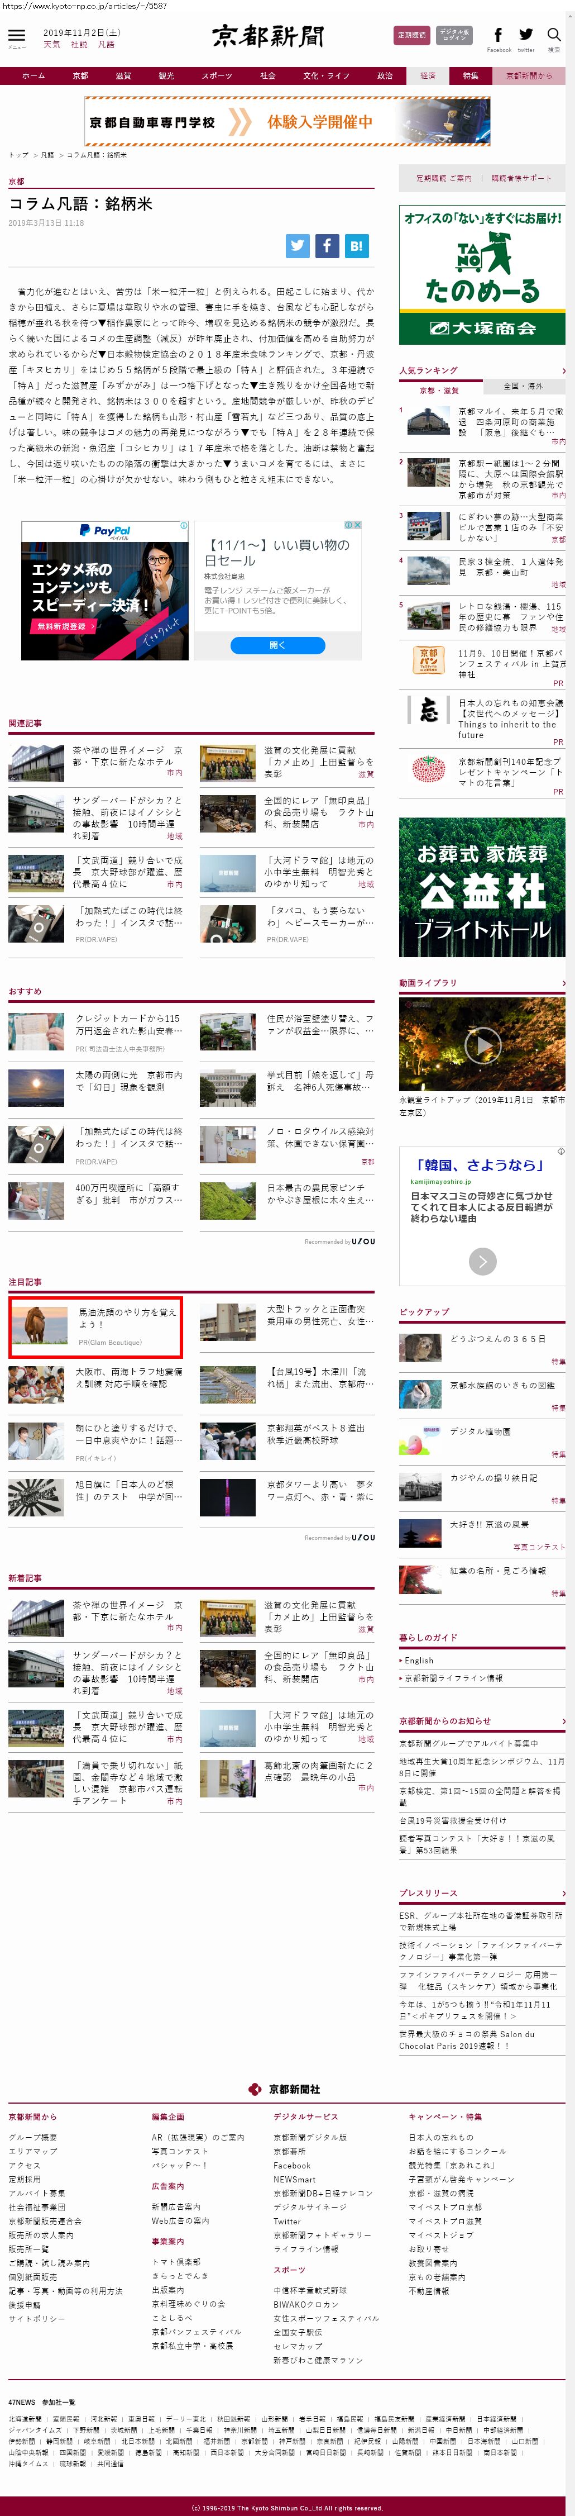Open the 馬油洗顔のやり方 article thumbnail
Viewport: 575px width, 2516px height.
[x=40, y=1325]
